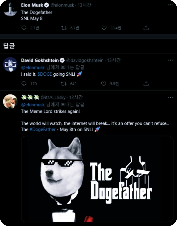Open @elonmusk mention in David's reply
Viewport: 177px width, 226px height.
tap(33, 67)
